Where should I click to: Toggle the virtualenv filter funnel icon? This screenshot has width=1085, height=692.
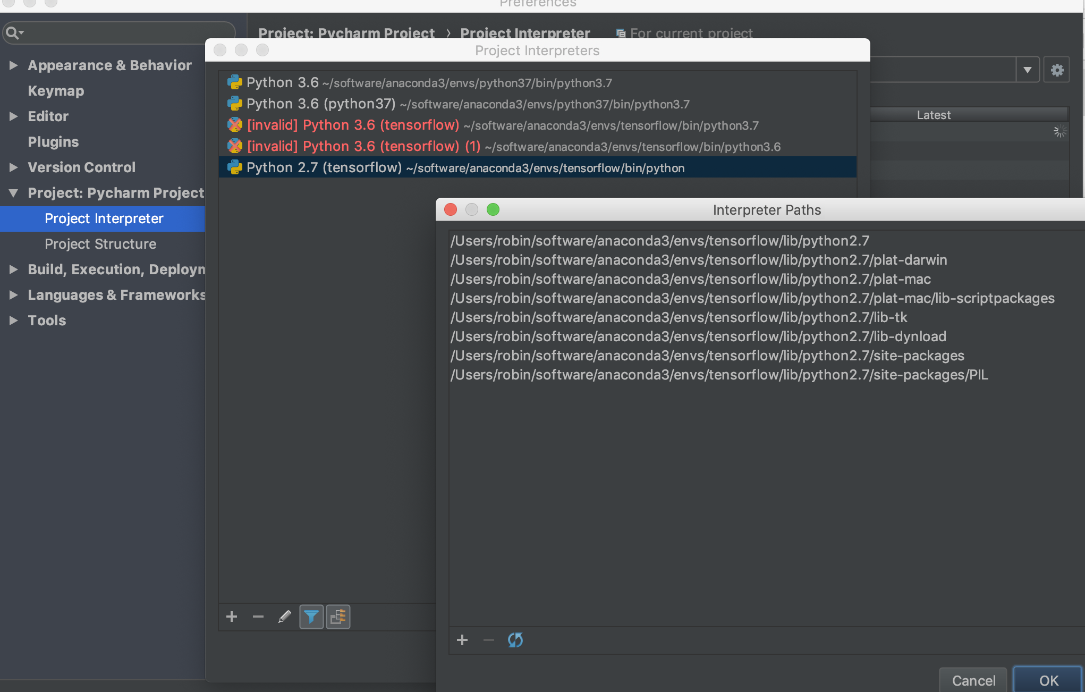click(311, 617)
